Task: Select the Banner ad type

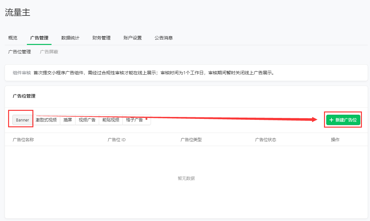Action: [23, 120]
